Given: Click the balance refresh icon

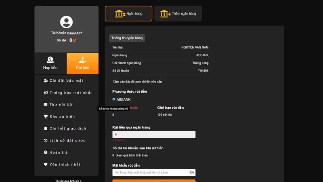Looking at the screenshot, I should 75,40.
